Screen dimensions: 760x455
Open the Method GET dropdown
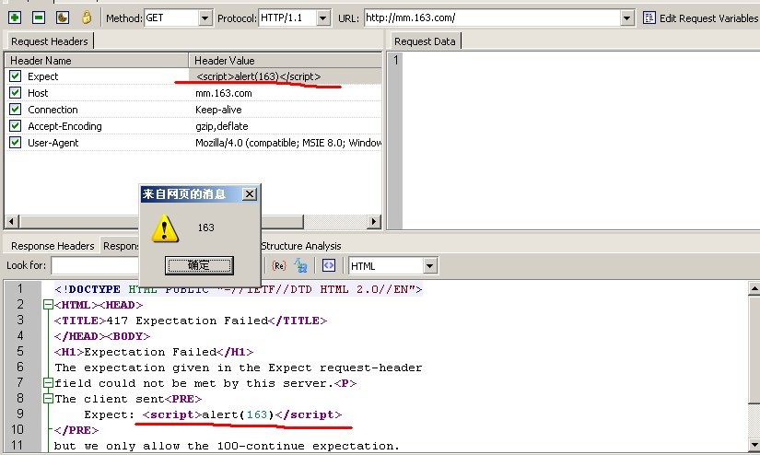tap(205, 18)
